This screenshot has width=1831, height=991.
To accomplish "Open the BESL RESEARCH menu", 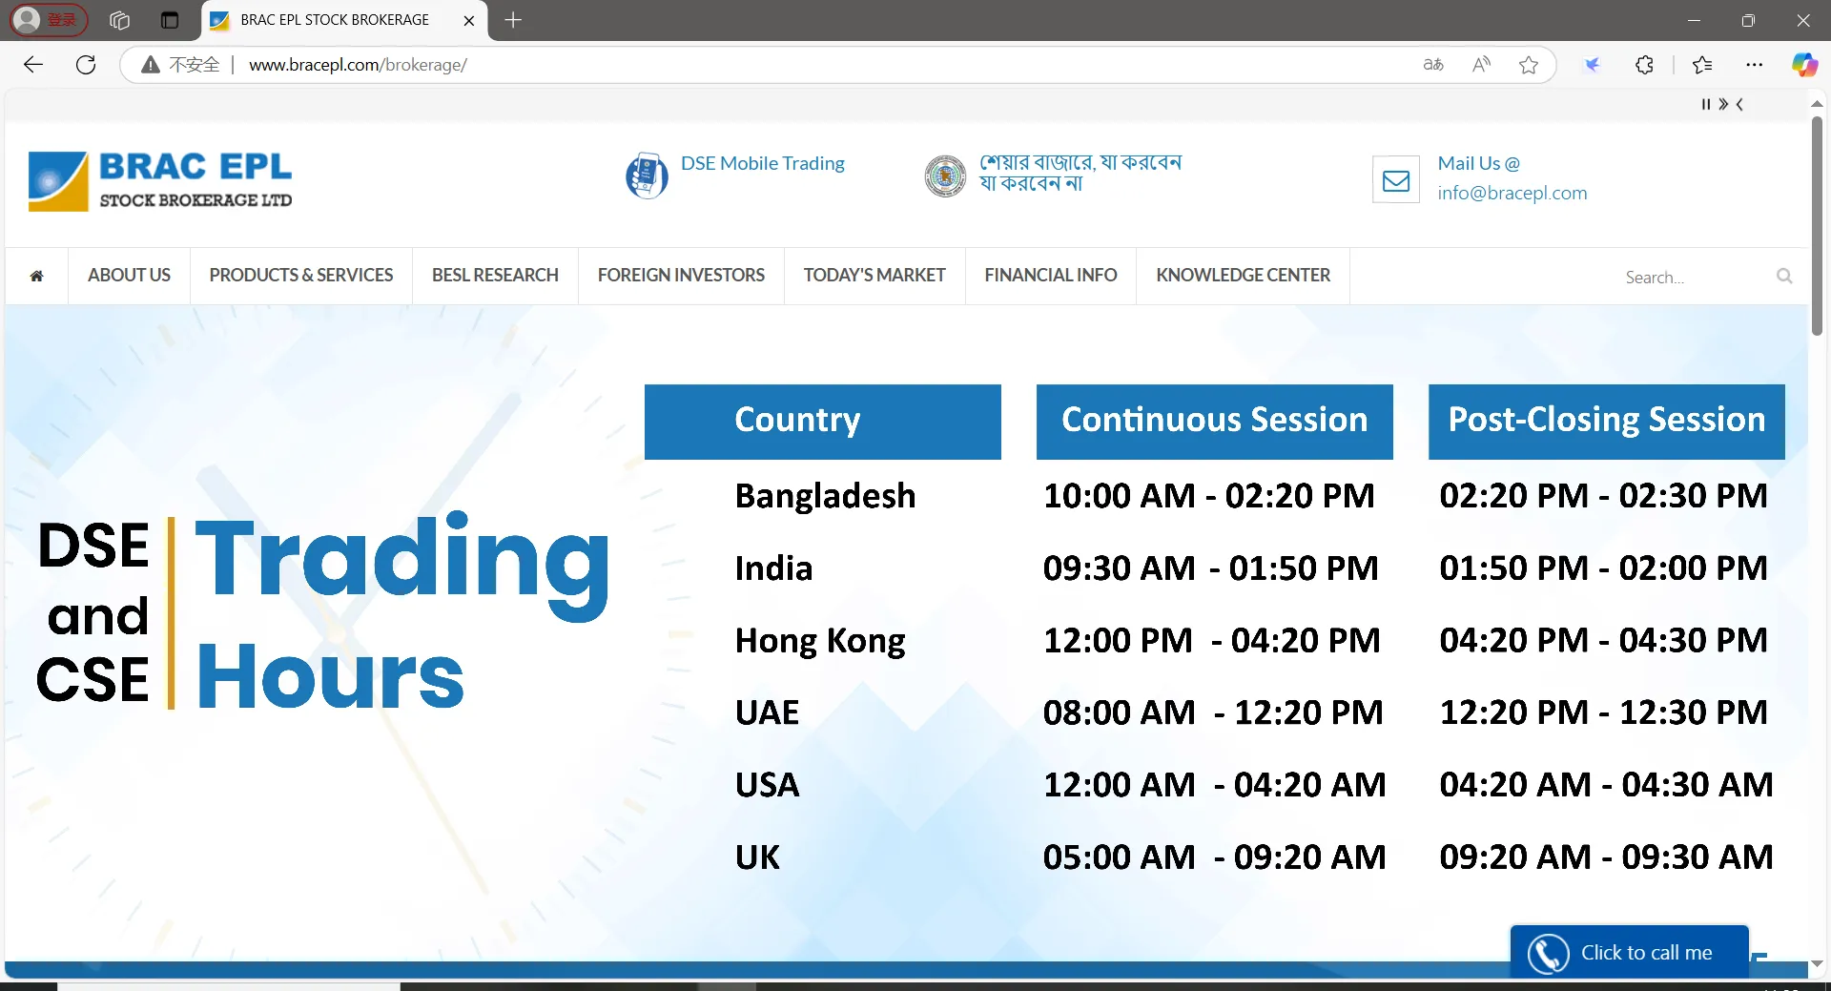I will 495,276.
